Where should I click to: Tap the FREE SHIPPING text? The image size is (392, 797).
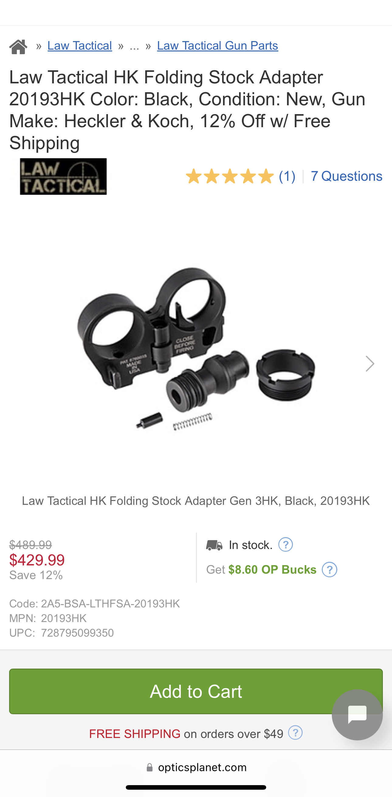point(135,734)
